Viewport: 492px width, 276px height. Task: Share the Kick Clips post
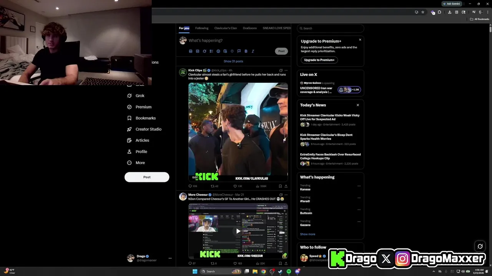[286, 186]
